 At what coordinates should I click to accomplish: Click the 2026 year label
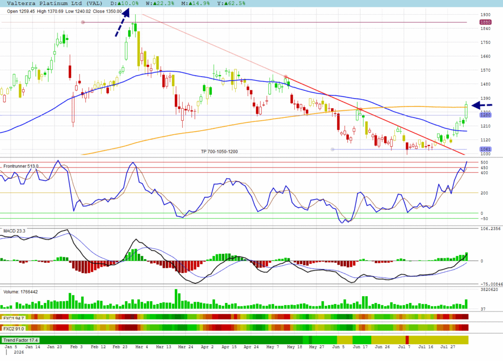point(19,352)
